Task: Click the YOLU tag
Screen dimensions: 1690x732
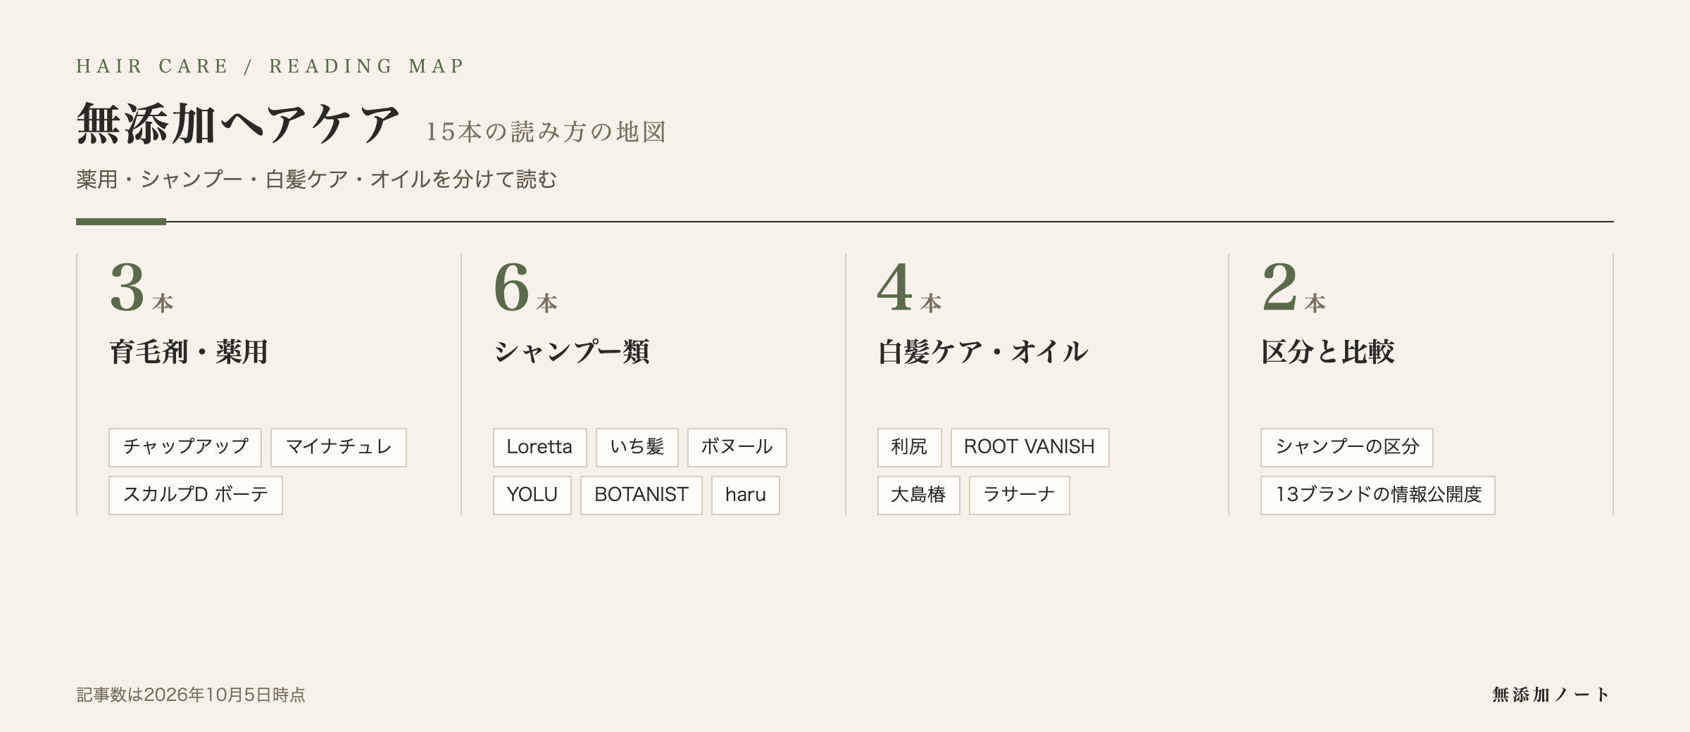Action: 532,495
